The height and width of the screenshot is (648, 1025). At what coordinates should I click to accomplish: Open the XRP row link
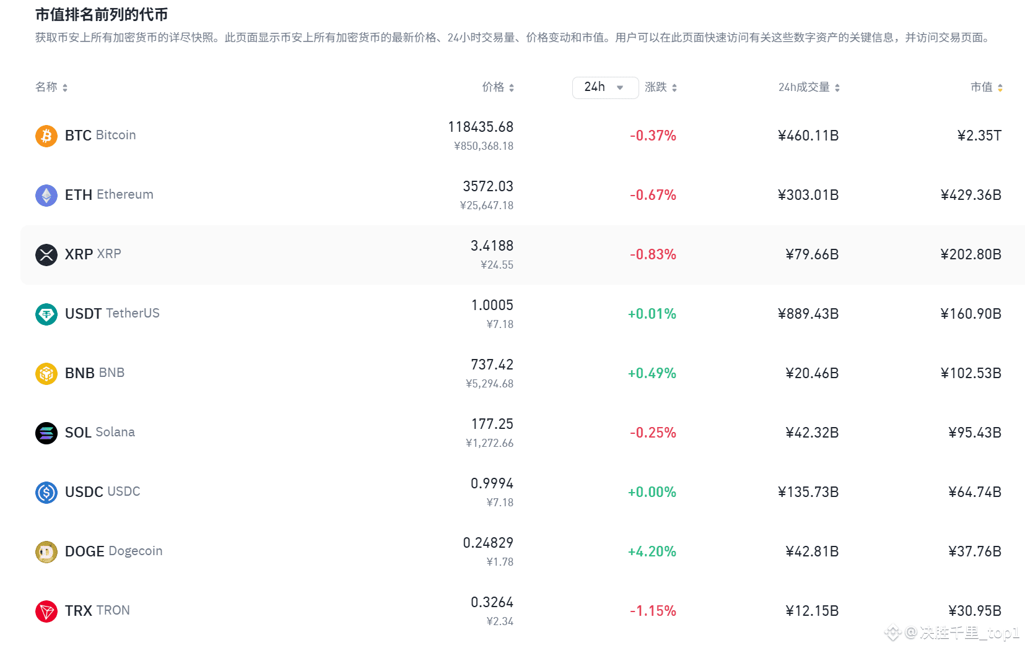[523, 254]
